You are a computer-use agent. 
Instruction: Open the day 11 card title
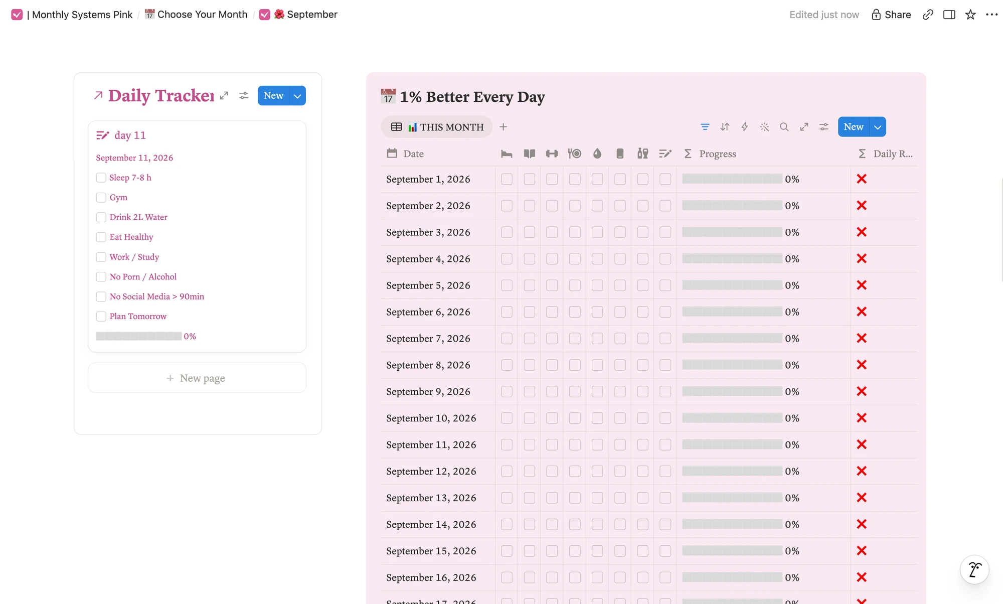click(x=130, y=135)
